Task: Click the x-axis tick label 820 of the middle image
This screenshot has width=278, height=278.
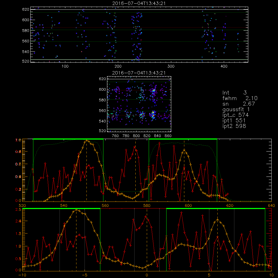Action: coord(147,136)
